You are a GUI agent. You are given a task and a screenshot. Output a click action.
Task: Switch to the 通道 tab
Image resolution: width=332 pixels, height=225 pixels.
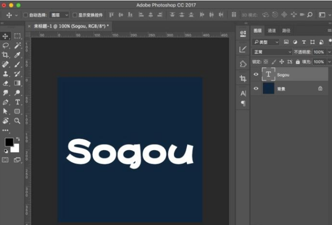point(272,31)
